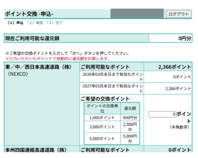Select step [3] 完了 in the progress tabs

click(55, 23)
